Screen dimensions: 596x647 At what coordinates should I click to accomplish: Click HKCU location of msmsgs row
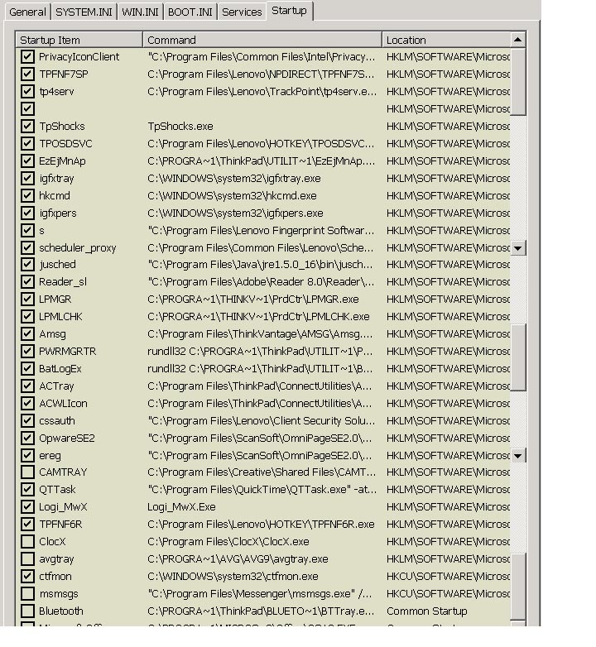coord(448,594)
